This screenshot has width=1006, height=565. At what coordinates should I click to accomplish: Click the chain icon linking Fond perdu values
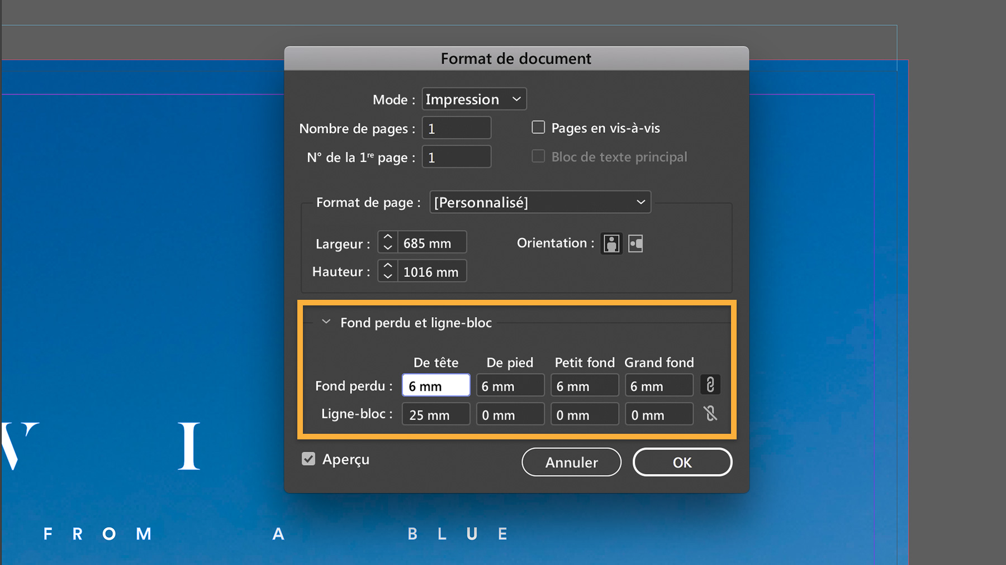[710, 385]
